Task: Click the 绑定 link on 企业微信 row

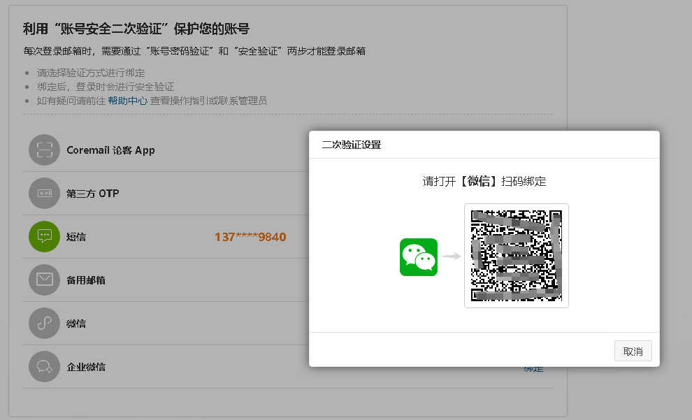Action: 533,369
